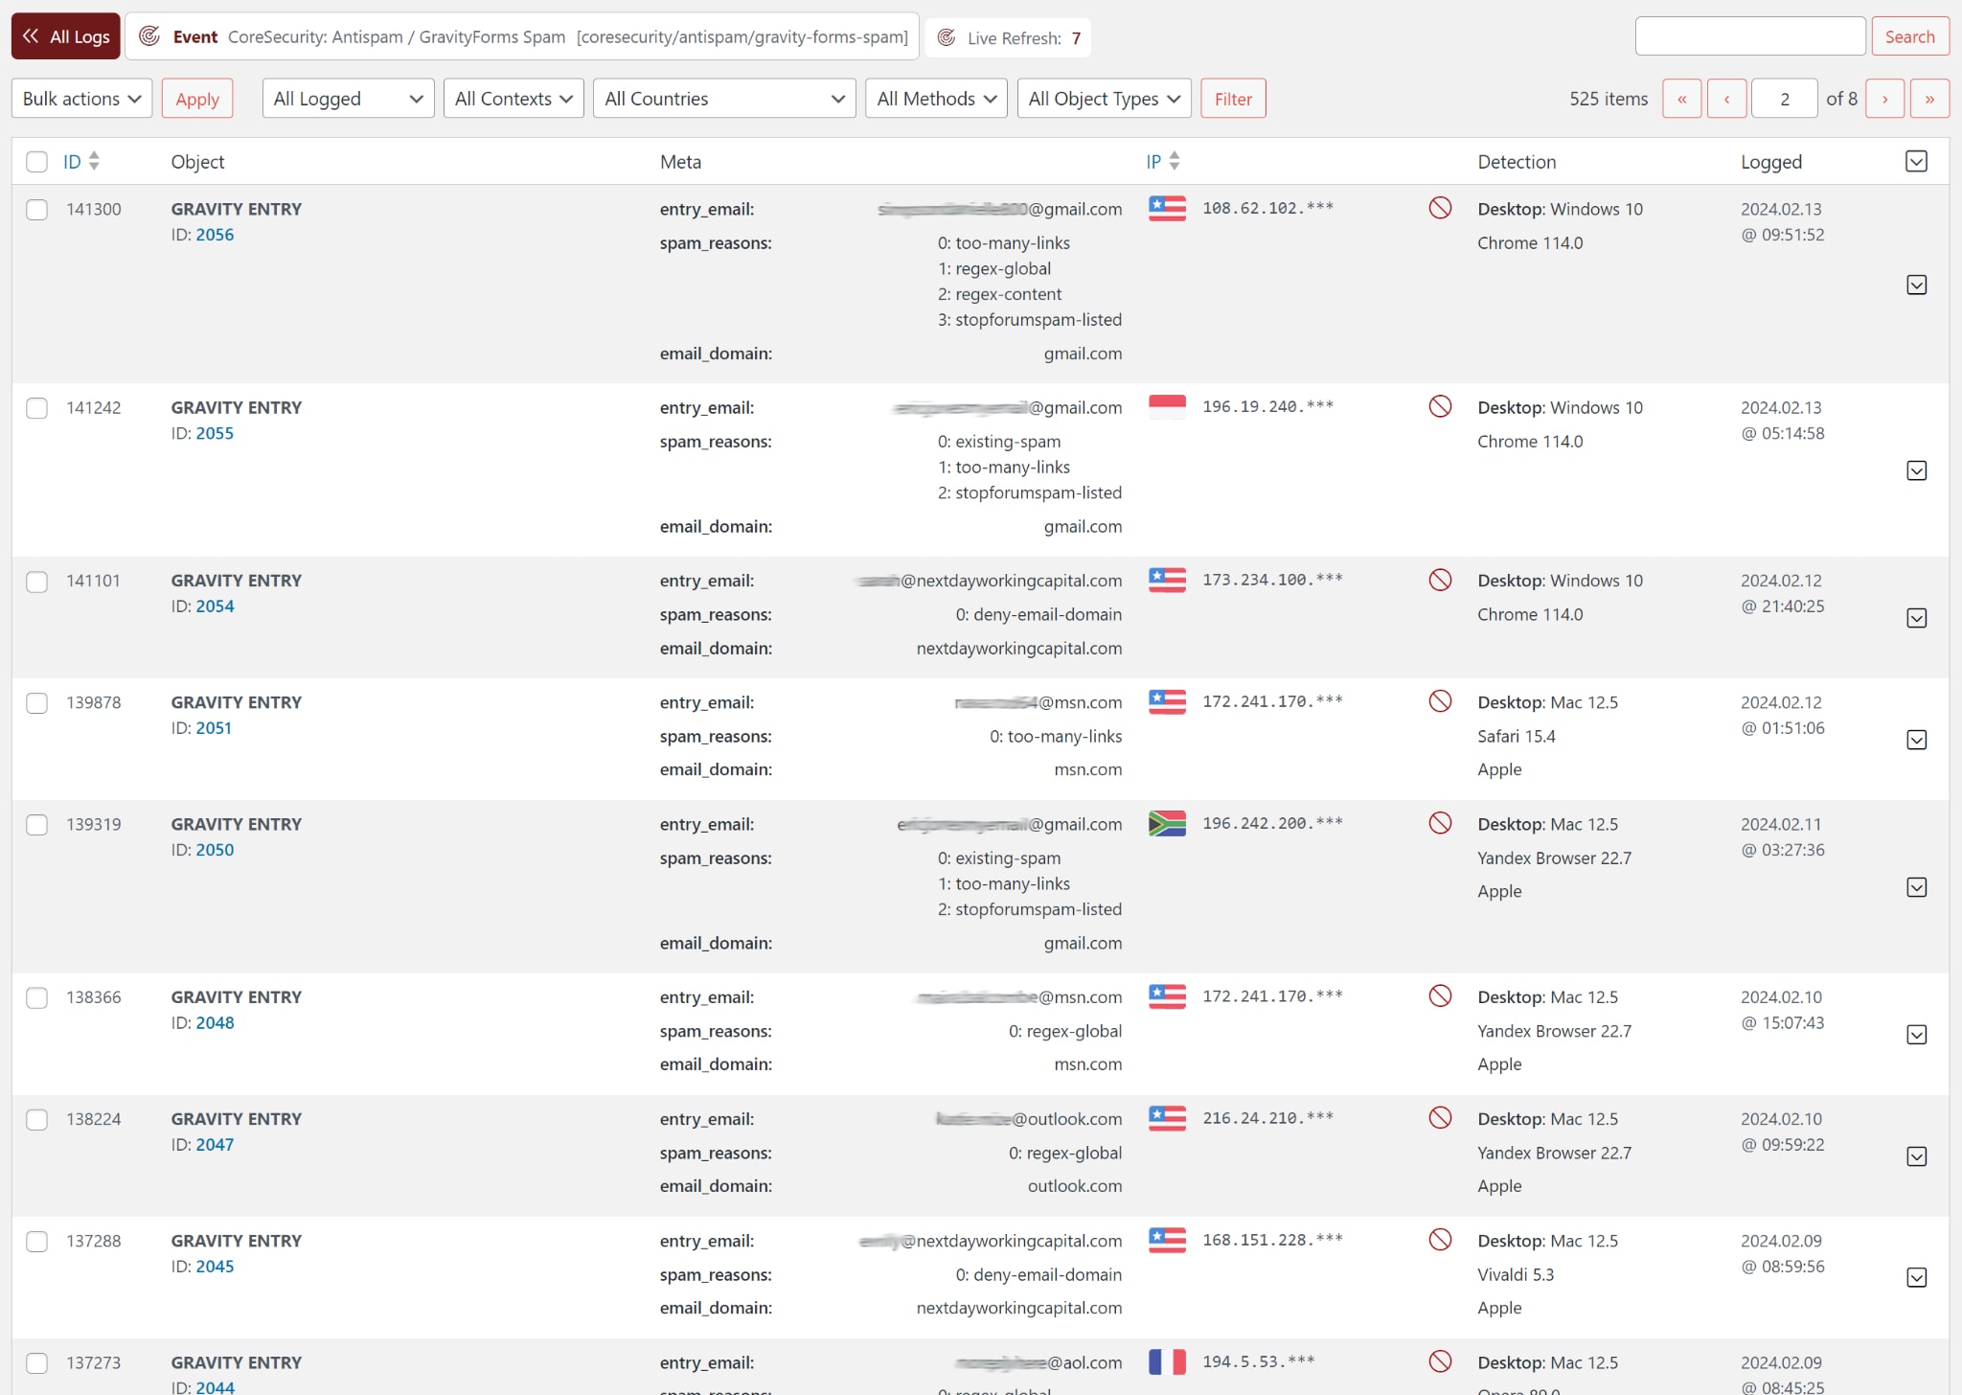Expand details for log 141242

coord(1917,470)
